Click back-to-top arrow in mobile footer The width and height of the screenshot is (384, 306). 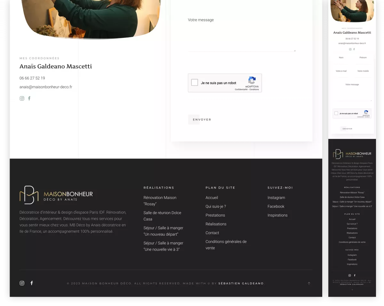352,290
